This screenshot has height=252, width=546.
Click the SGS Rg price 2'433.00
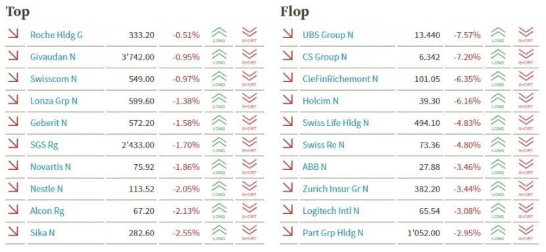point(138,145)
